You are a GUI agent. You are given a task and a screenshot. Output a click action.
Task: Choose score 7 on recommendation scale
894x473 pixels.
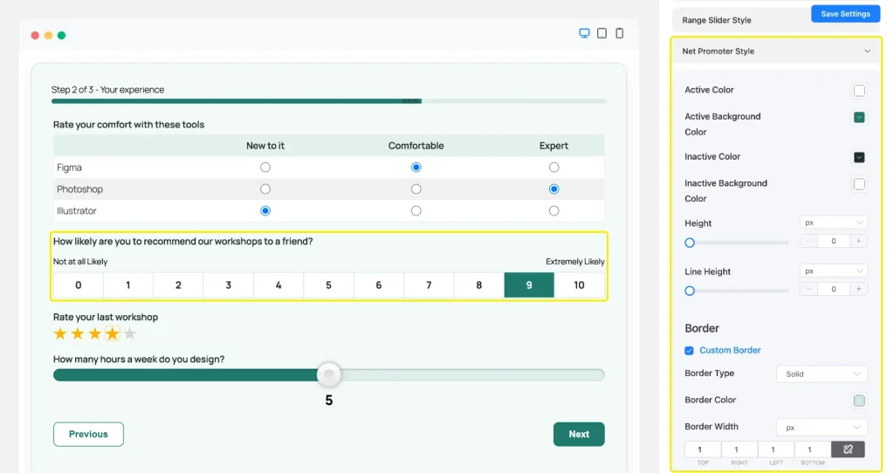[429, 285]
